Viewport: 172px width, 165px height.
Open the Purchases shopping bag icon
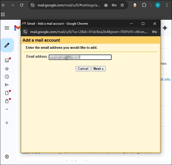[7, 101]
